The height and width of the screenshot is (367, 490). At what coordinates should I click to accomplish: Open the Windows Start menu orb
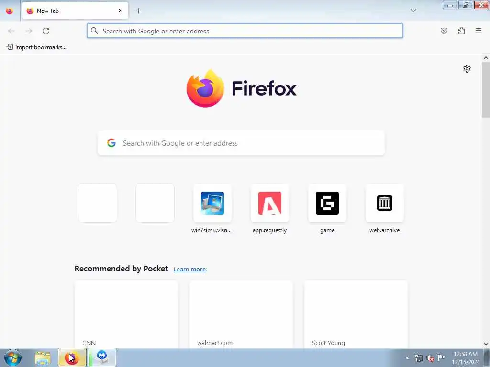click(x=13, y=357)
